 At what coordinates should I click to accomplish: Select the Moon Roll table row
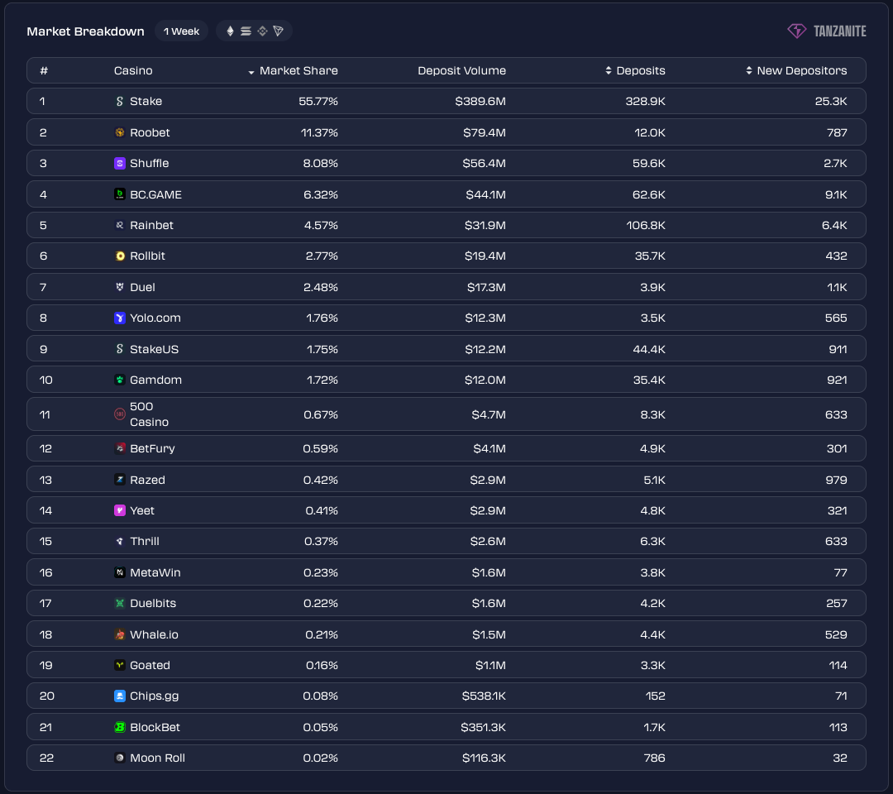[446, 758]
